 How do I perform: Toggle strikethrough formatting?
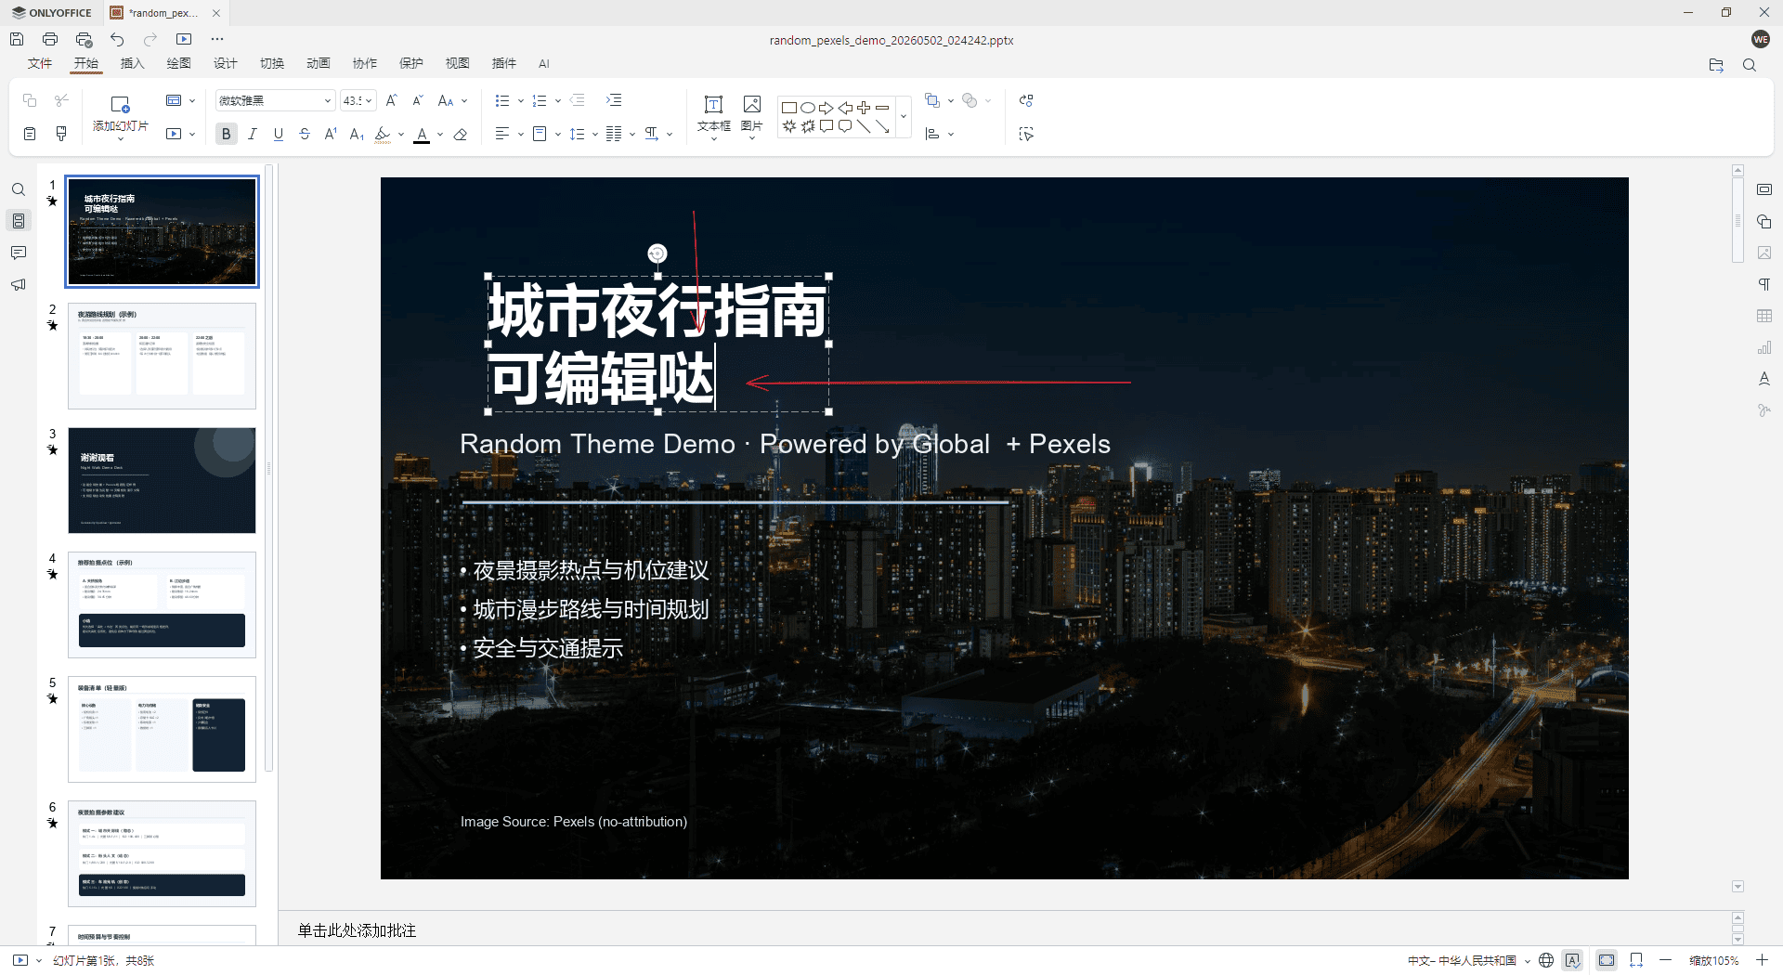[x=305, y=134]
